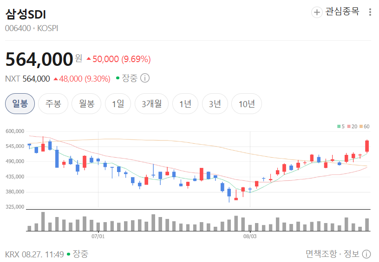
Task: Click info icon beside 면책조항 · 정보
Action: 366,254
